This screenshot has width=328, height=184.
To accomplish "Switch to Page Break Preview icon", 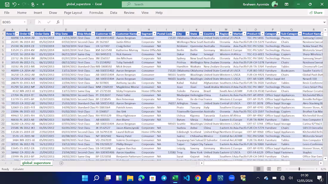I will [279, 169].
